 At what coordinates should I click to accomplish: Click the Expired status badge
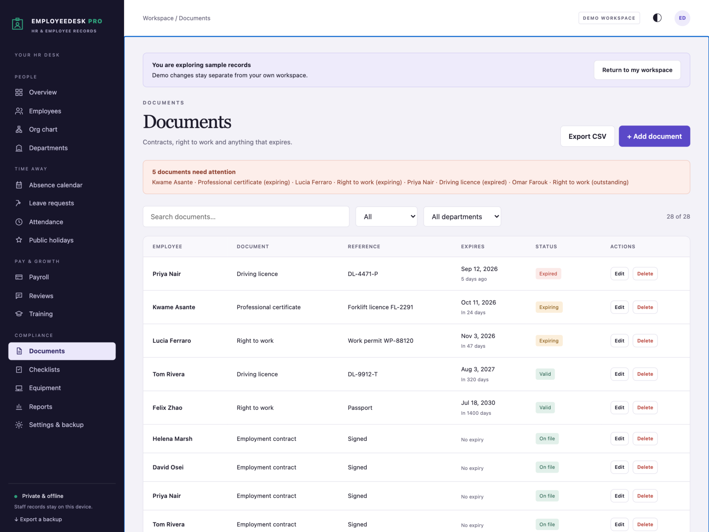tap(548, 274)
